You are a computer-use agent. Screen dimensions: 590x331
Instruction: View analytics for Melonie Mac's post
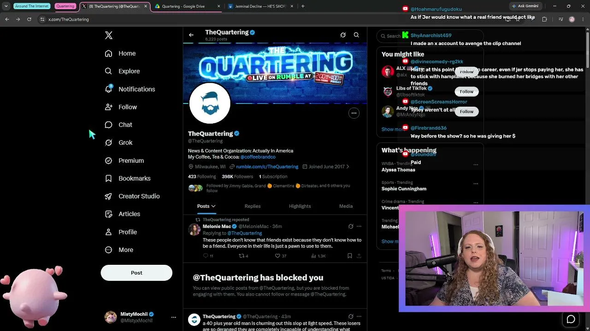tap(318, 256)
